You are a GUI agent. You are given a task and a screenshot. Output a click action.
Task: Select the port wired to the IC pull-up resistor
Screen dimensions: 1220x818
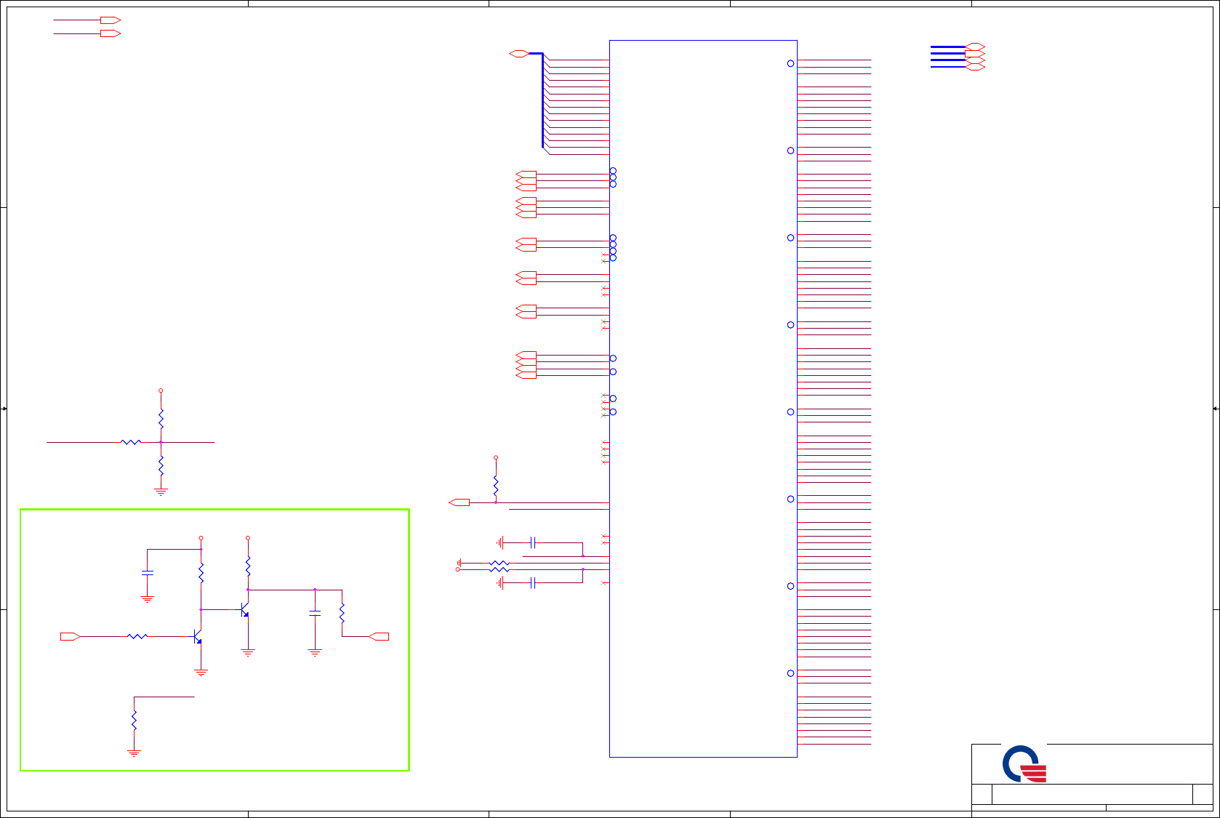[459, 502]
